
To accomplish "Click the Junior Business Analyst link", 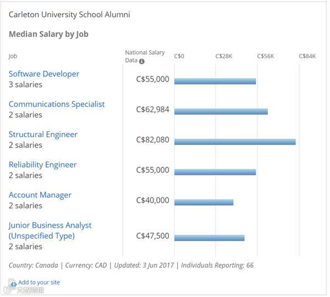I will pyautogui.click(x=50, y=226).
